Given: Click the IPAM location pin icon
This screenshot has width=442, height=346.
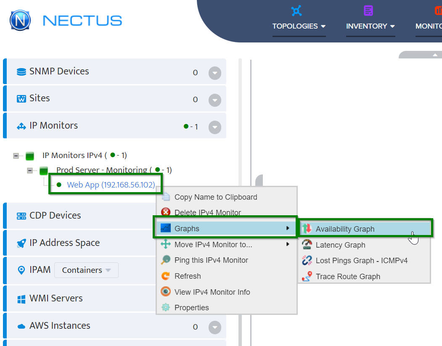Looking at the screenshot, I should point(21,270).
